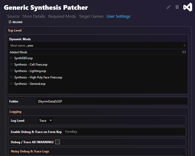Click drag handle beside Synthesis - Cell Fixes.esp
195x156 pixels.
[11, 64]
